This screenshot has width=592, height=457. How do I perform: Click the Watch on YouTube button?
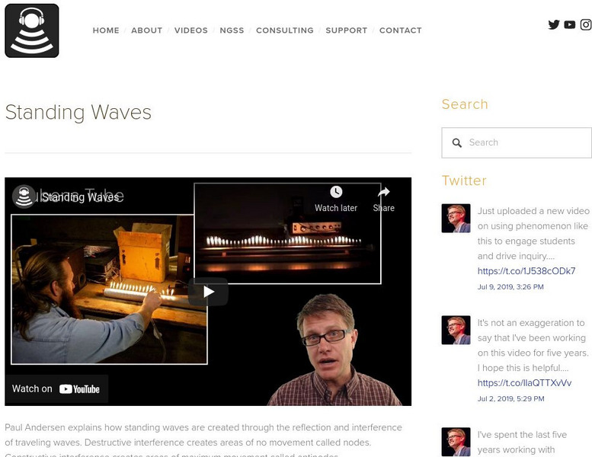point(56,388)
